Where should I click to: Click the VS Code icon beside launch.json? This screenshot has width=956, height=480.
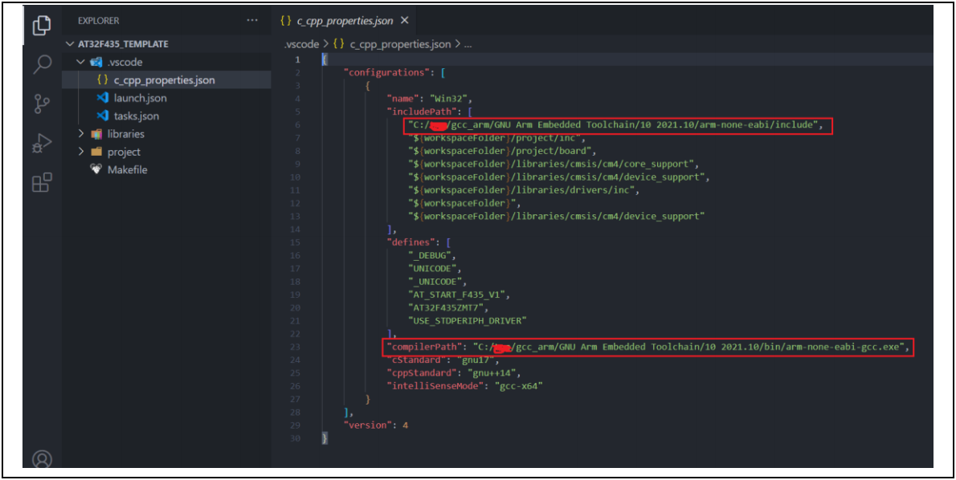point(103,97)
